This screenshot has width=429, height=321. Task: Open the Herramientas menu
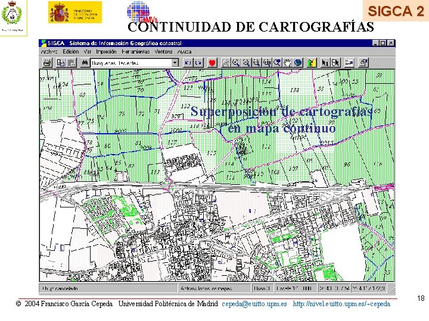[x=136, y=52]
